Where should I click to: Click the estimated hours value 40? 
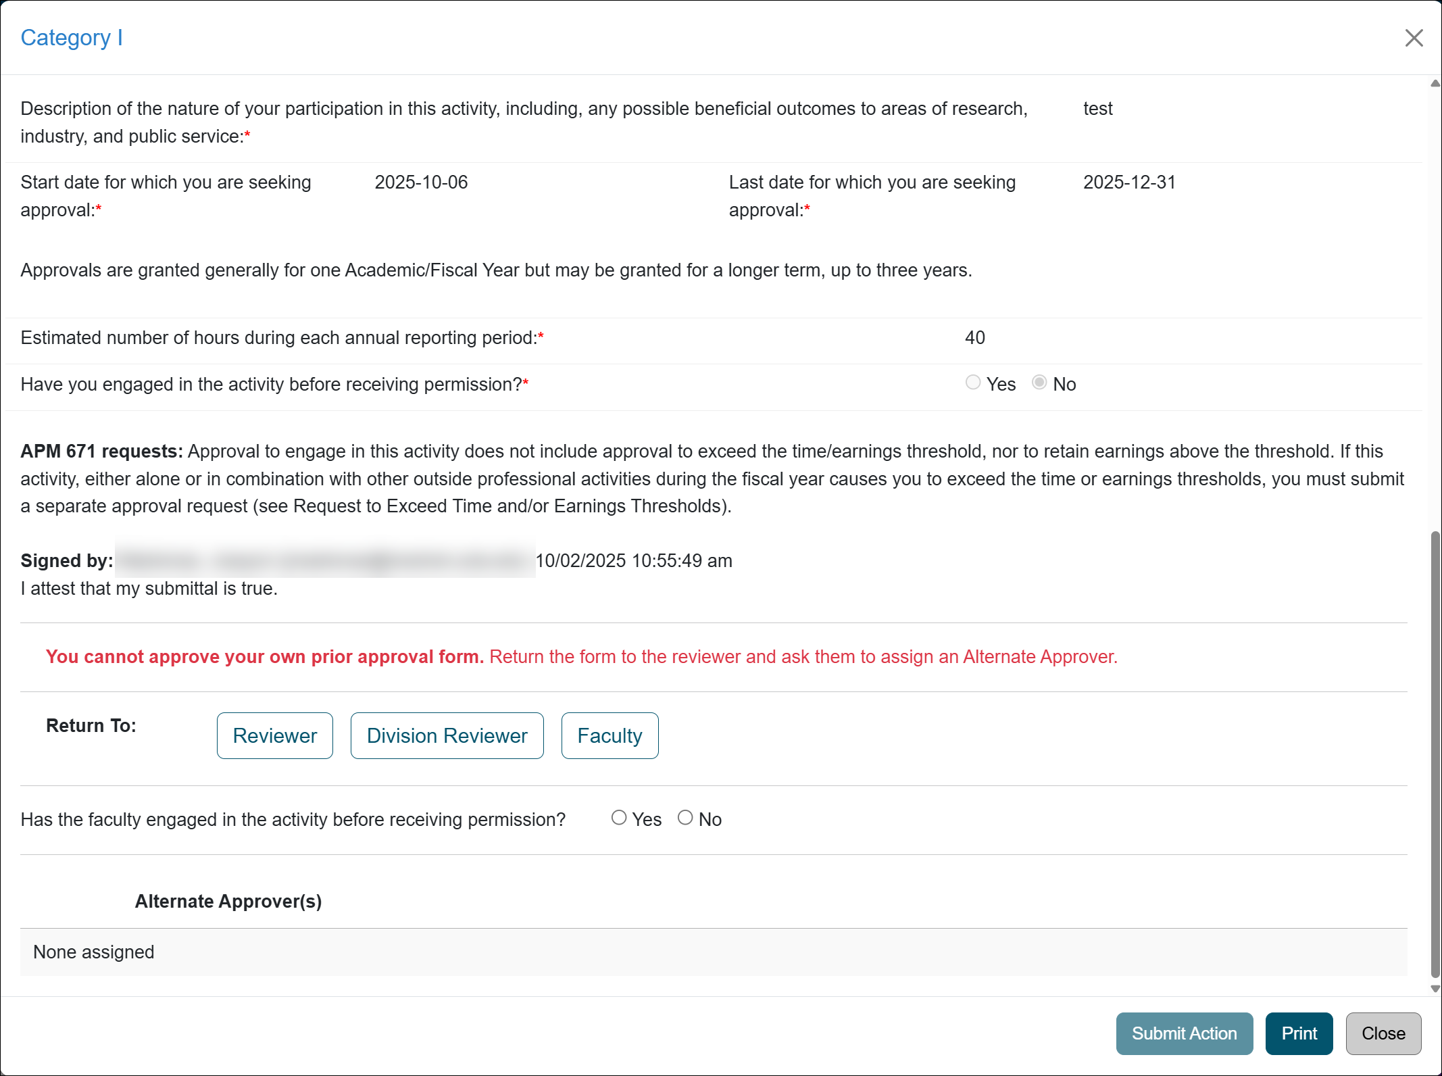[974, 337]
